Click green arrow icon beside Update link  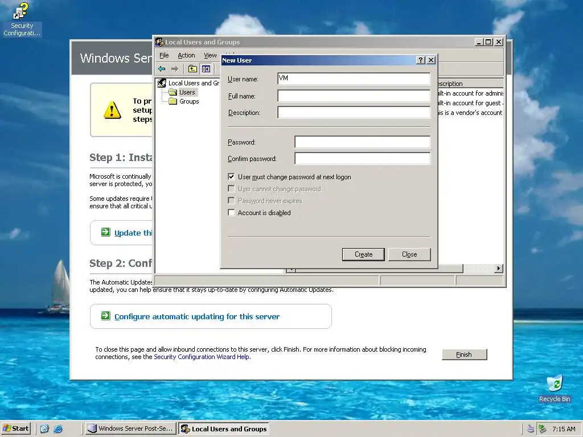[x=105, y=232]
